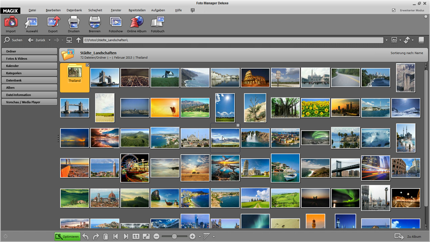The height and width of the screenshot is (242, 430).
Task: Open the zoom level dropdown arrow
Action: point(200,237)
